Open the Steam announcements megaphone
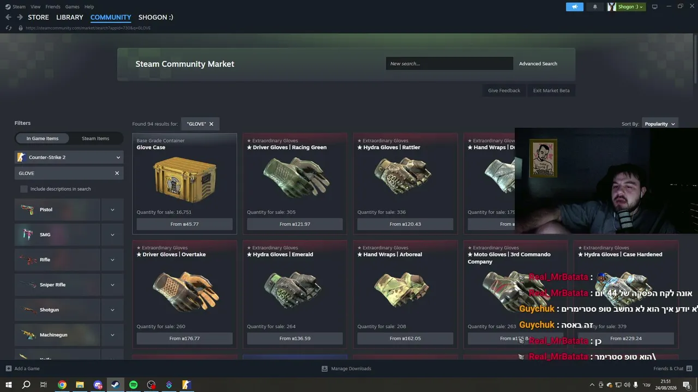The image size is (698, 392). 574,7
